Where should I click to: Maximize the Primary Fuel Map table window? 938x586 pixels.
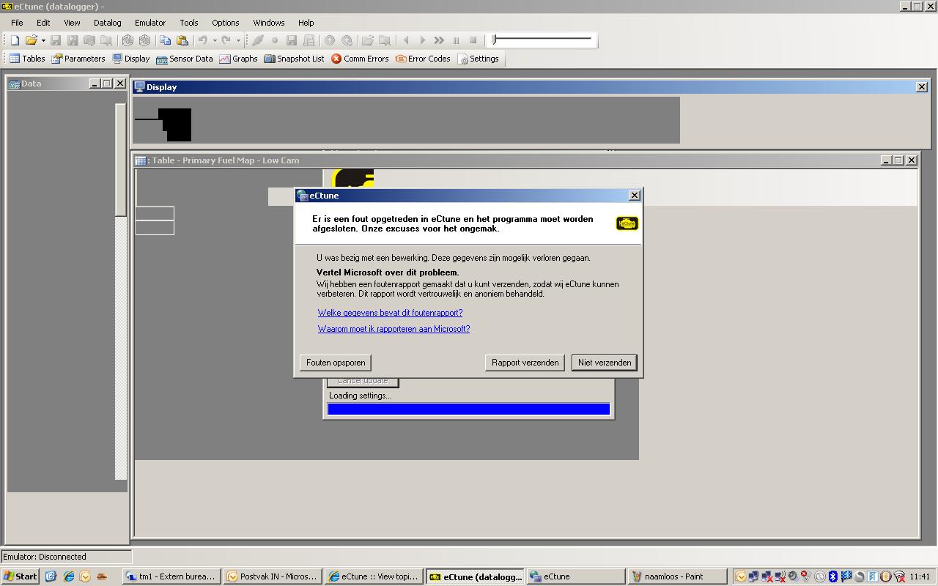[898, 160]
